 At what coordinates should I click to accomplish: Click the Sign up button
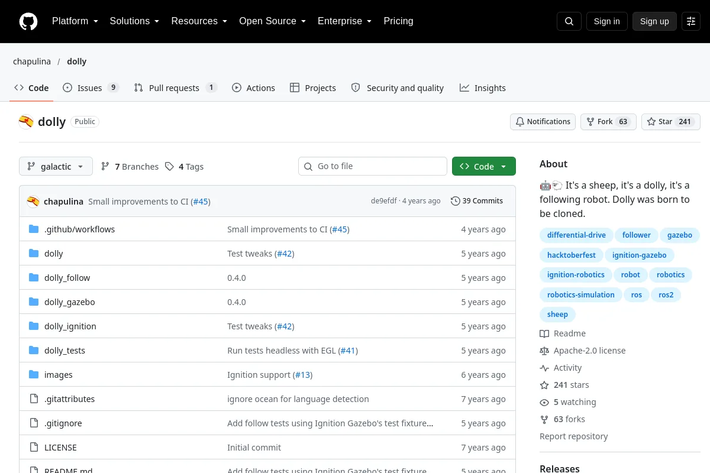(x=654, y=21)
